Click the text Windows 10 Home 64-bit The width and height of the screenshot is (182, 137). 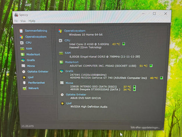86,35
